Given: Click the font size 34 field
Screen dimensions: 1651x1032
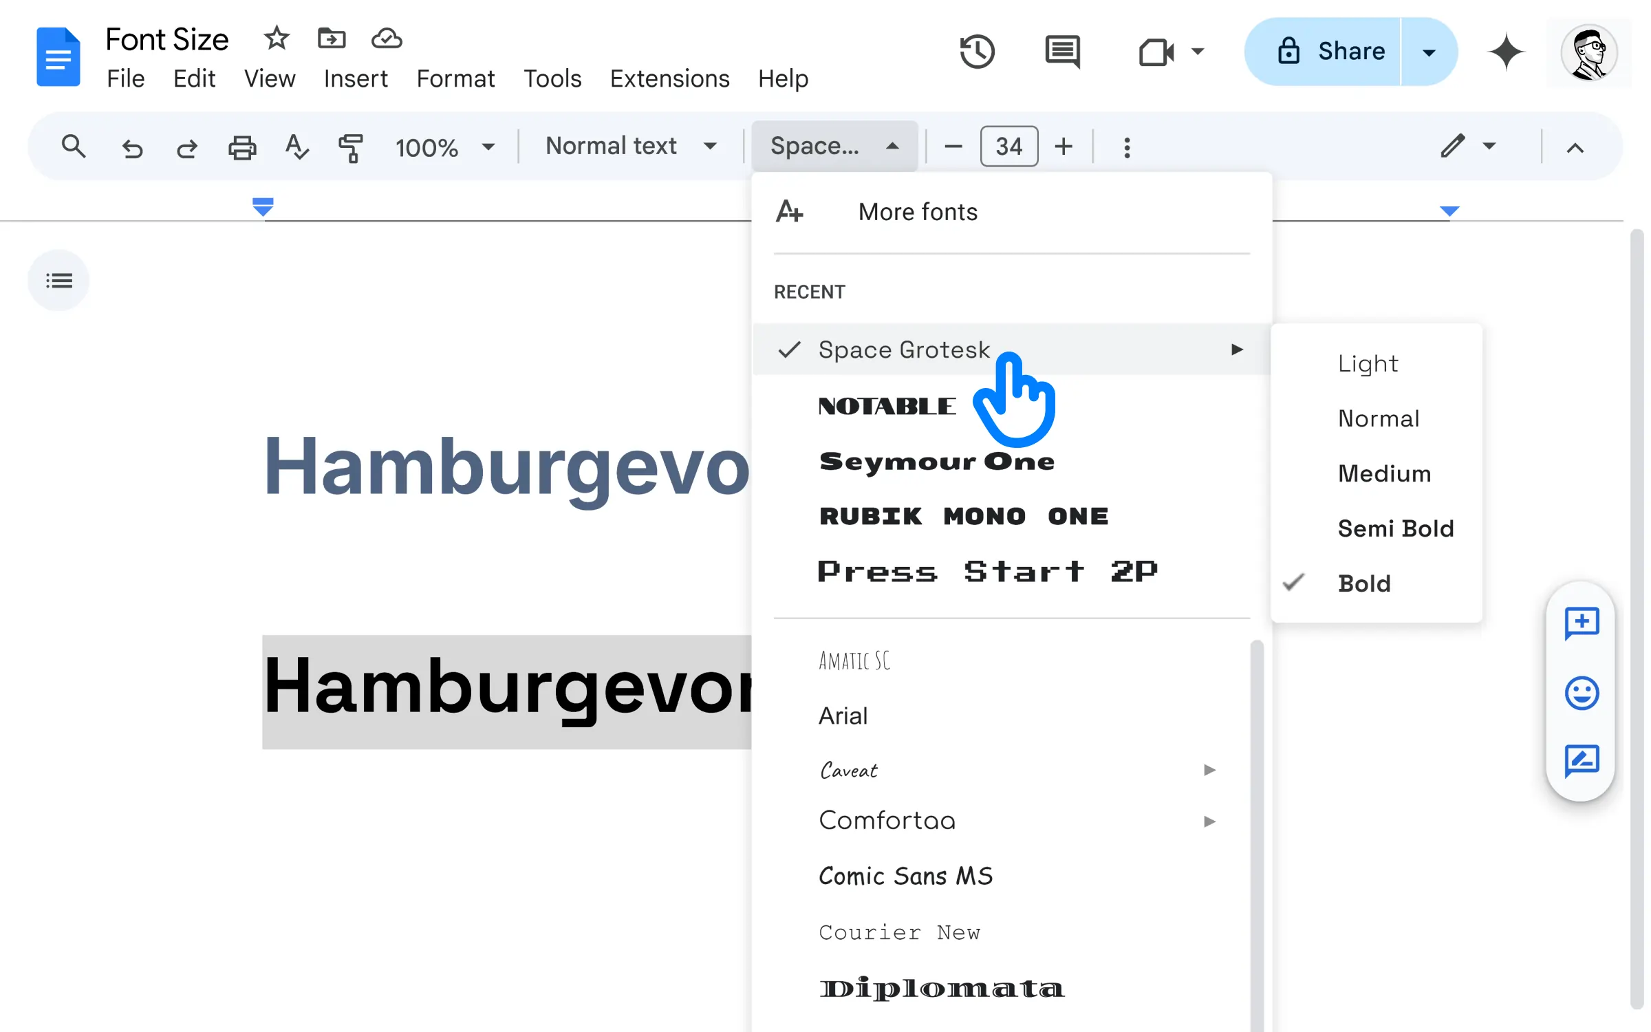Looking at the screenshot, I should [1009, 147].
